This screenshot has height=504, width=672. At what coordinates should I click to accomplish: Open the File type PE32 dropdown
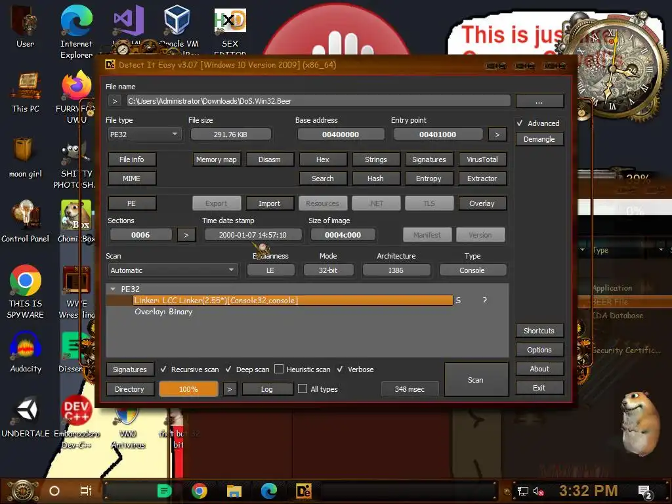(x=144, y=134)
